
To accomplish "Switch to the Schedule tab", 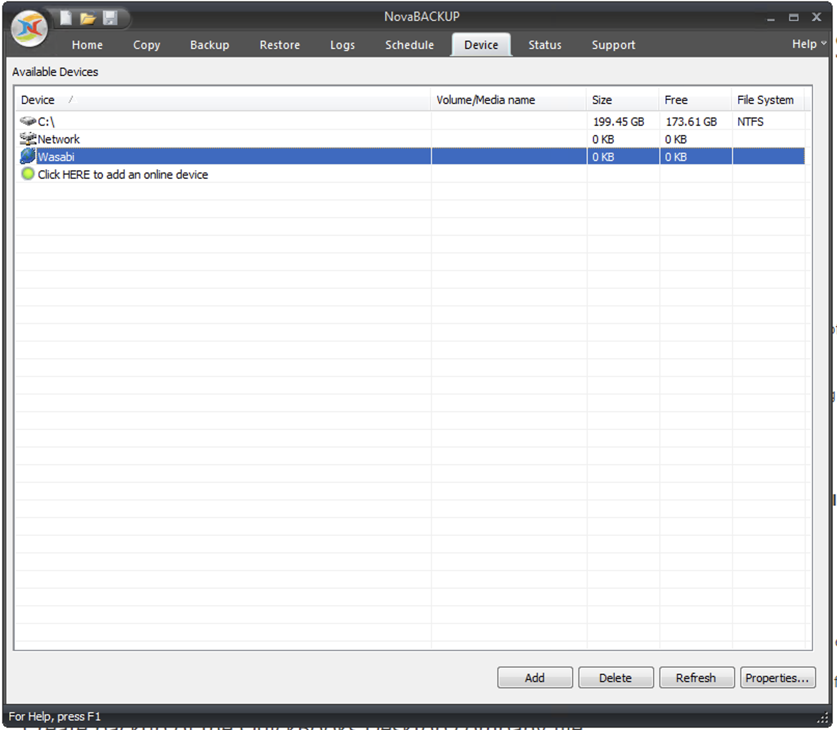I will pyautogui.click(x=409, y=45).
